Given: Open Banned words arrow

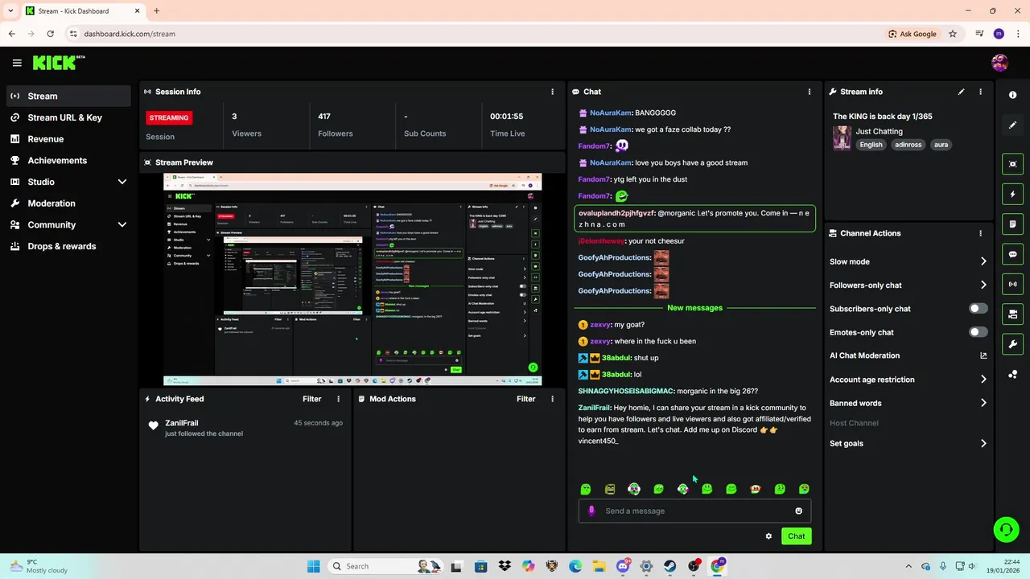Looking at the screenshot, I should (x=983, y=403).
